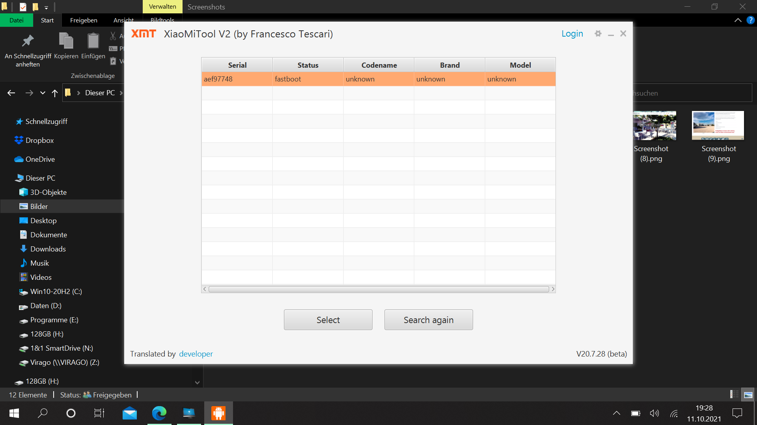Open Dropbox in navigation pane
Viewport: 757px width, 425px height.
(39, 140)
